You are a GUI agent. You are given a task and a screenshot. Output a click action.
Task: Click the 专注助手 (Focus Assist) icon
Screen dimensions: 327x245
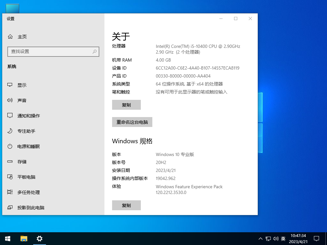pos(10,131)
